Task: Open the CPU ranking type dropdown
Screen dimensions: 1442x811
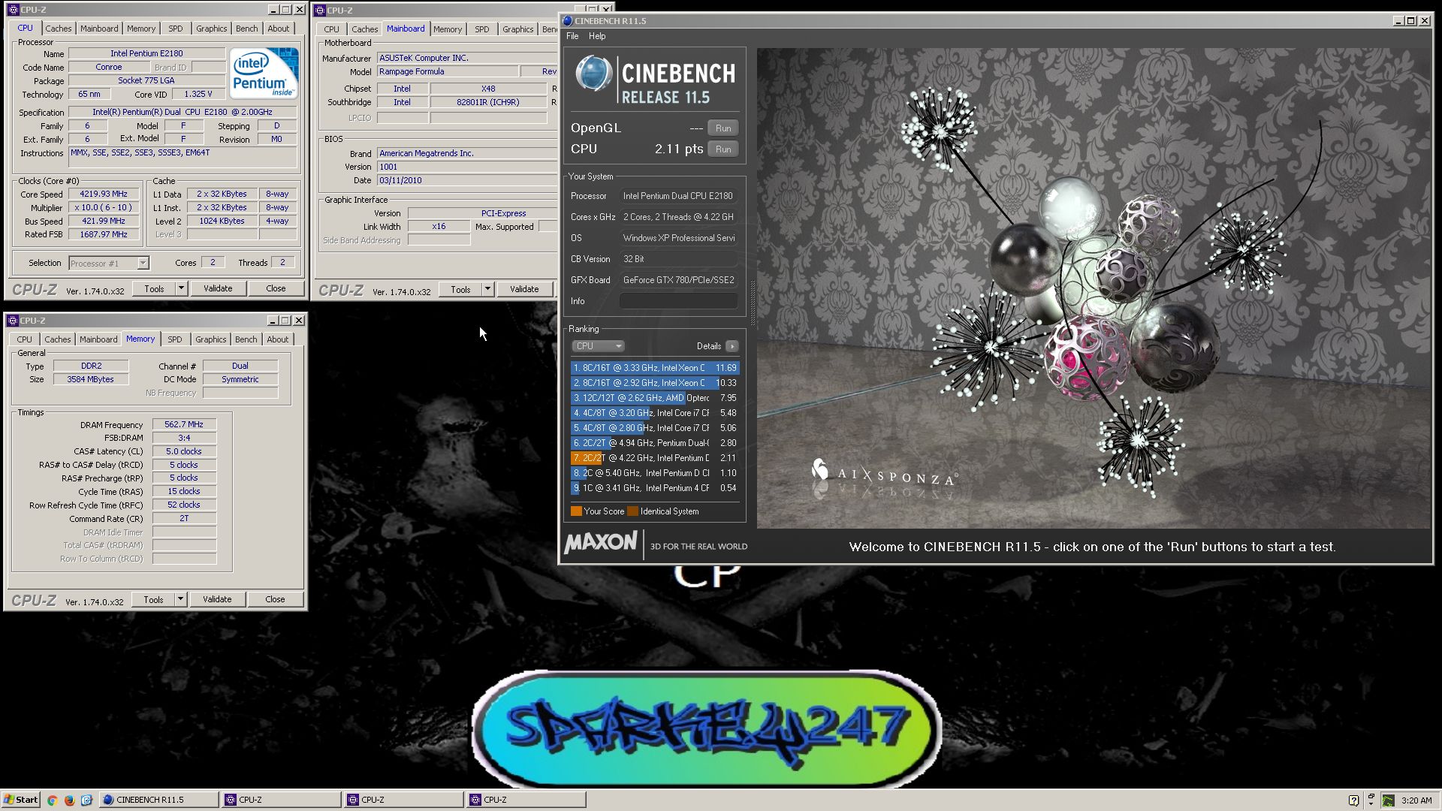Action: 598,346
